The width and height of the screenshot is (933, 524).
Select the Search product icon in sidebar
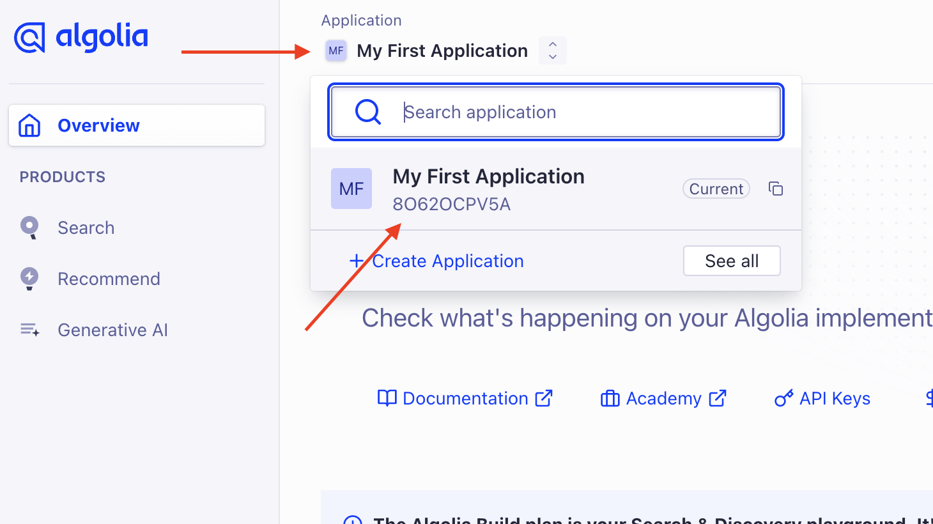[29, 227]
